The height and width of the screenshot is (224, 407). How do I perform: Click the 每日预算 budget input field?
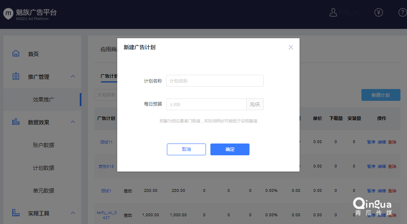206,104
